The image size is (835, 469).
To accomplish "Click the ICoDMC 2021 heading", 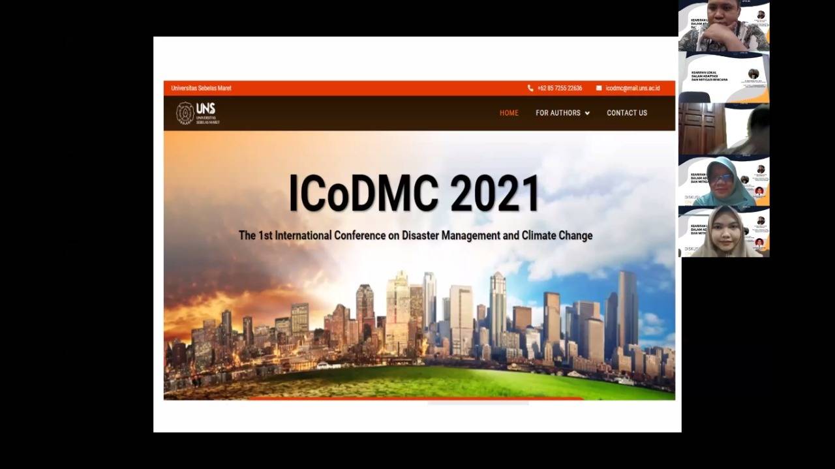I will (x=415, y=194).
